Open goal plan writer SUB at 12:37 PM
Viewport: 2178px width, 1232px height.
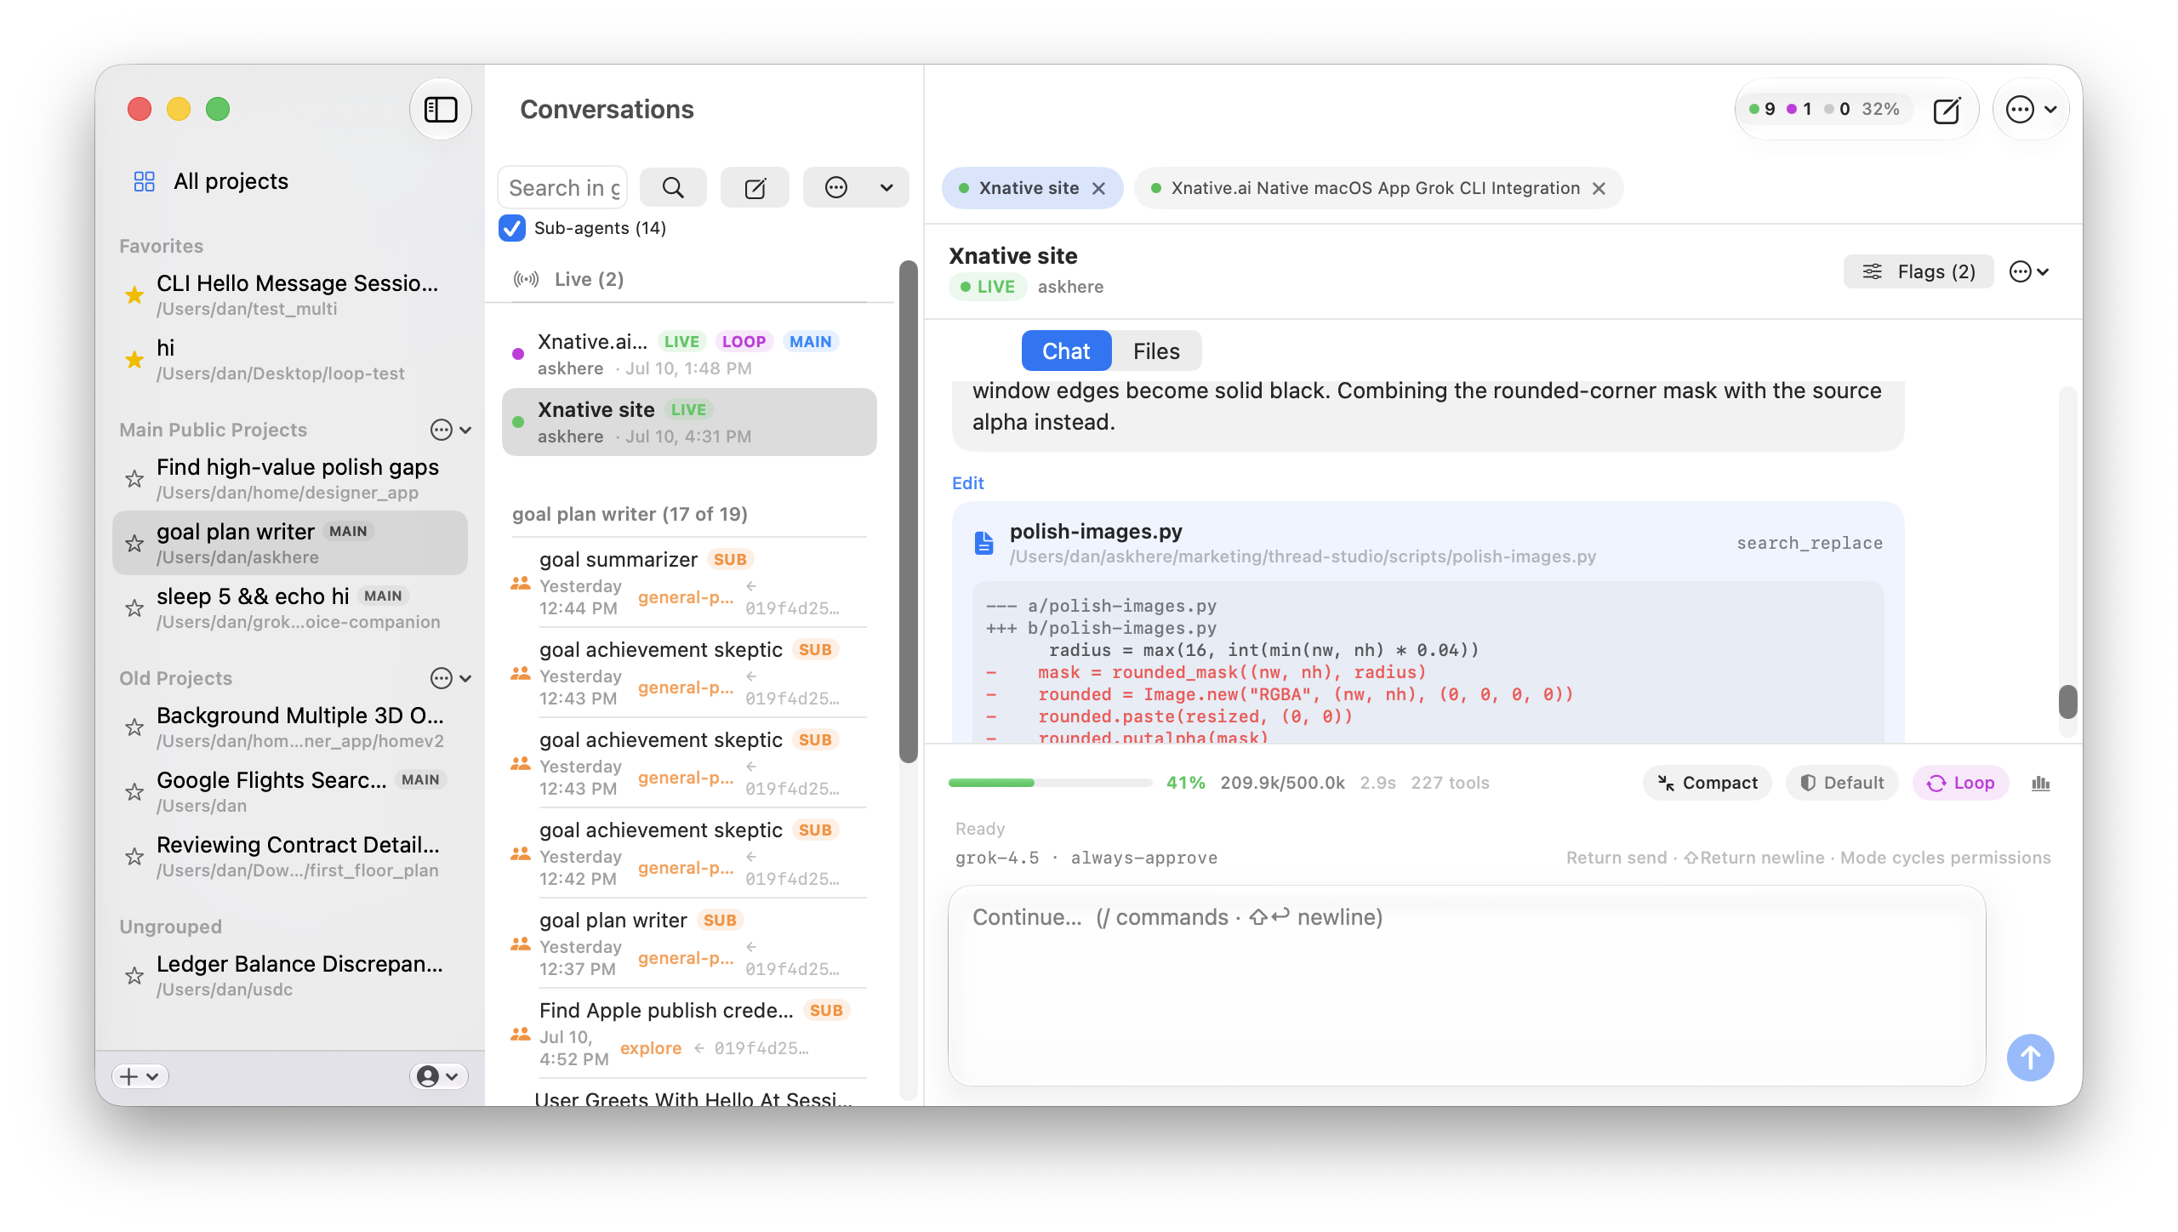click(689, 944)
